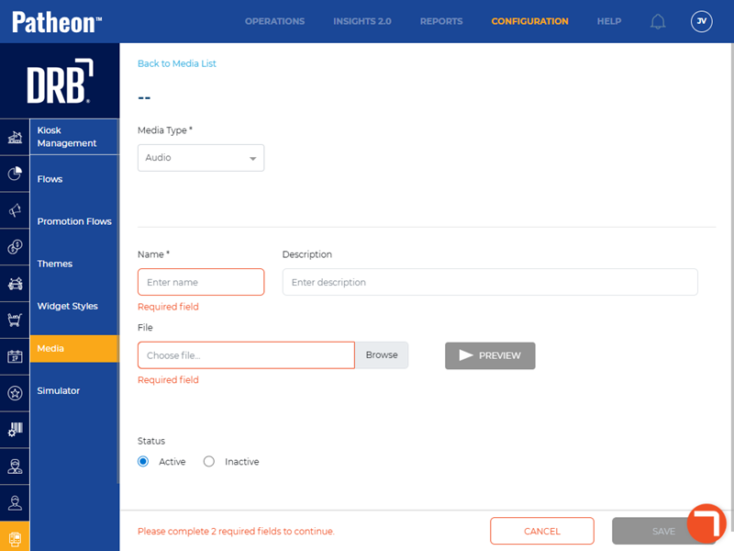Image resolution: width=734 pixels, height=551 pixels.
Task: Open the JV user profile menu
Action: (701, 21)
